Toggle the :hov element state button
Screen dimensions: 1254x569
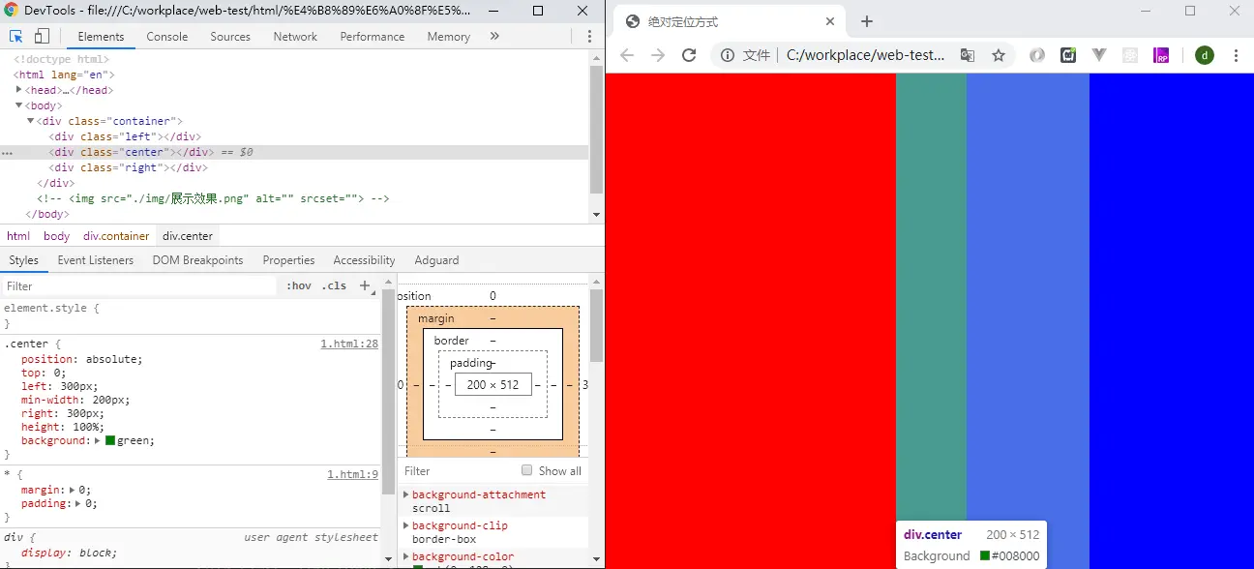(299, 285)
